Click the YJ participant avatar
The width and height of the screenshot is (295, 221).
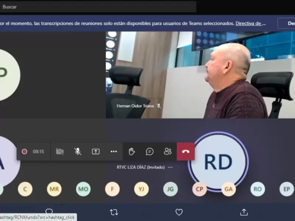tap(141, 189)
